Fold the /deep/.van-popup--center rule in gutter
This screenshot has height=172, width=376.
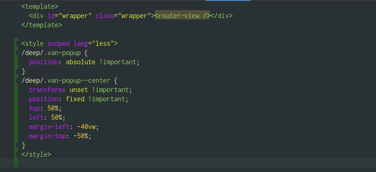[18, 81]
